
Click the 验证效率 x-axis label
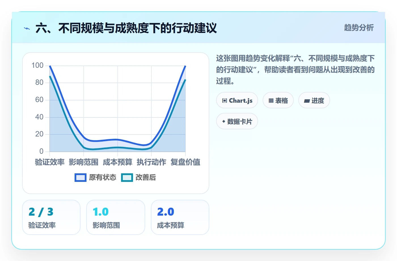point(50,162)
